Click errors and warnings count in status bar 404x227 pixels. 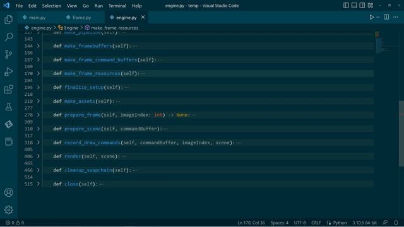click(15, 223)
